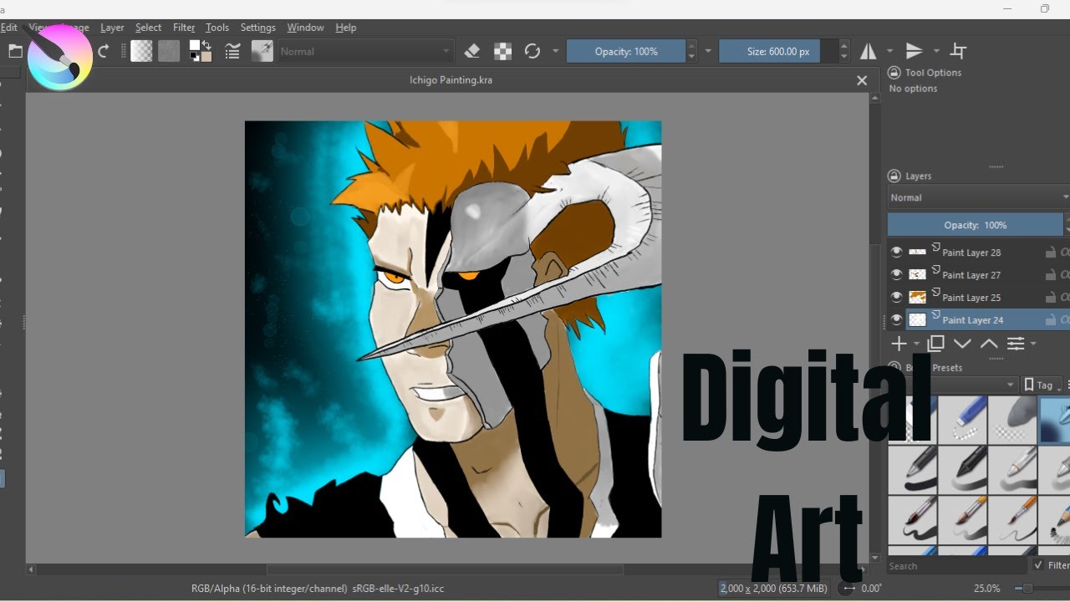
Task: Click the canvas horizontal scrollbar
Action: 445,570
